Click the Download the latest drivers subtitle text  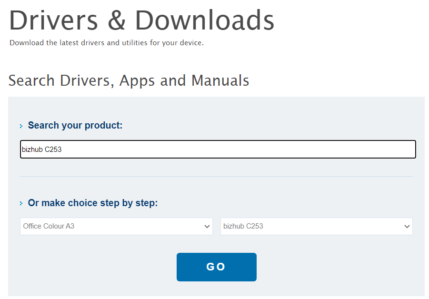(x=106, y=42)
